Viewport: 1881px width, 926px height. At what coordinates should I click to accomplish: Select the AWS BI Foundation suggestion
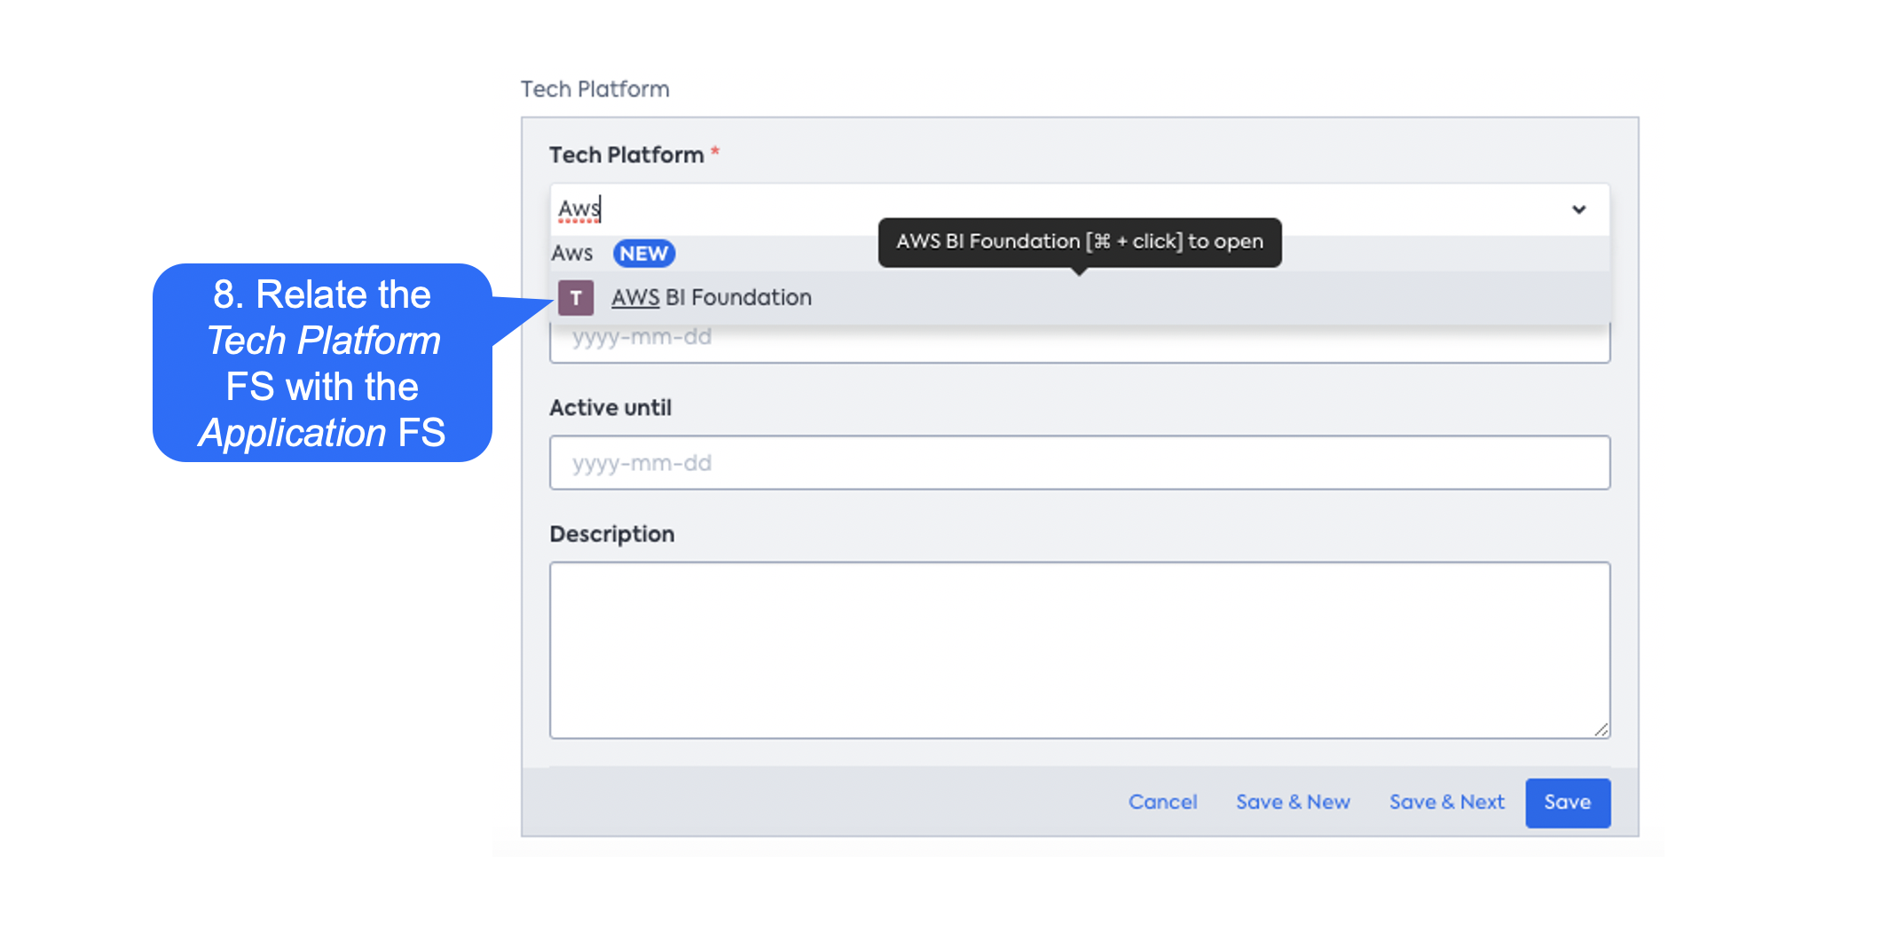[1079, 298]
